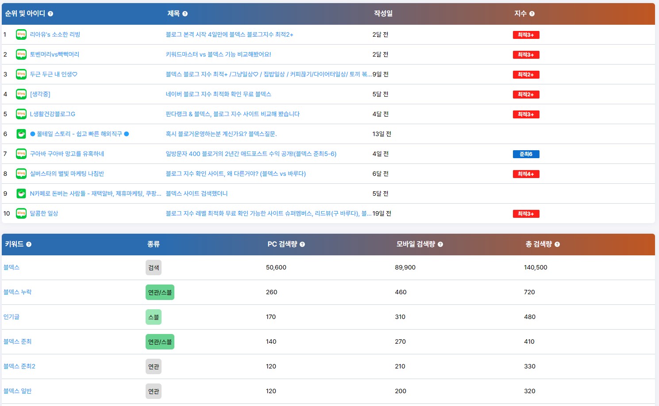Click help icon next to 제목 header

tap(185, 14)
